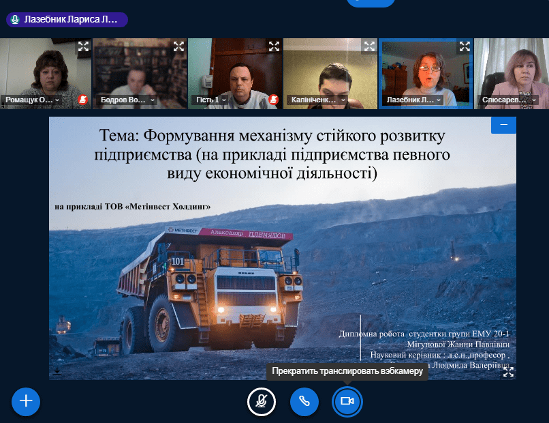
Task: Leave audio with the phone button
Action: click(x=304, y=401)
